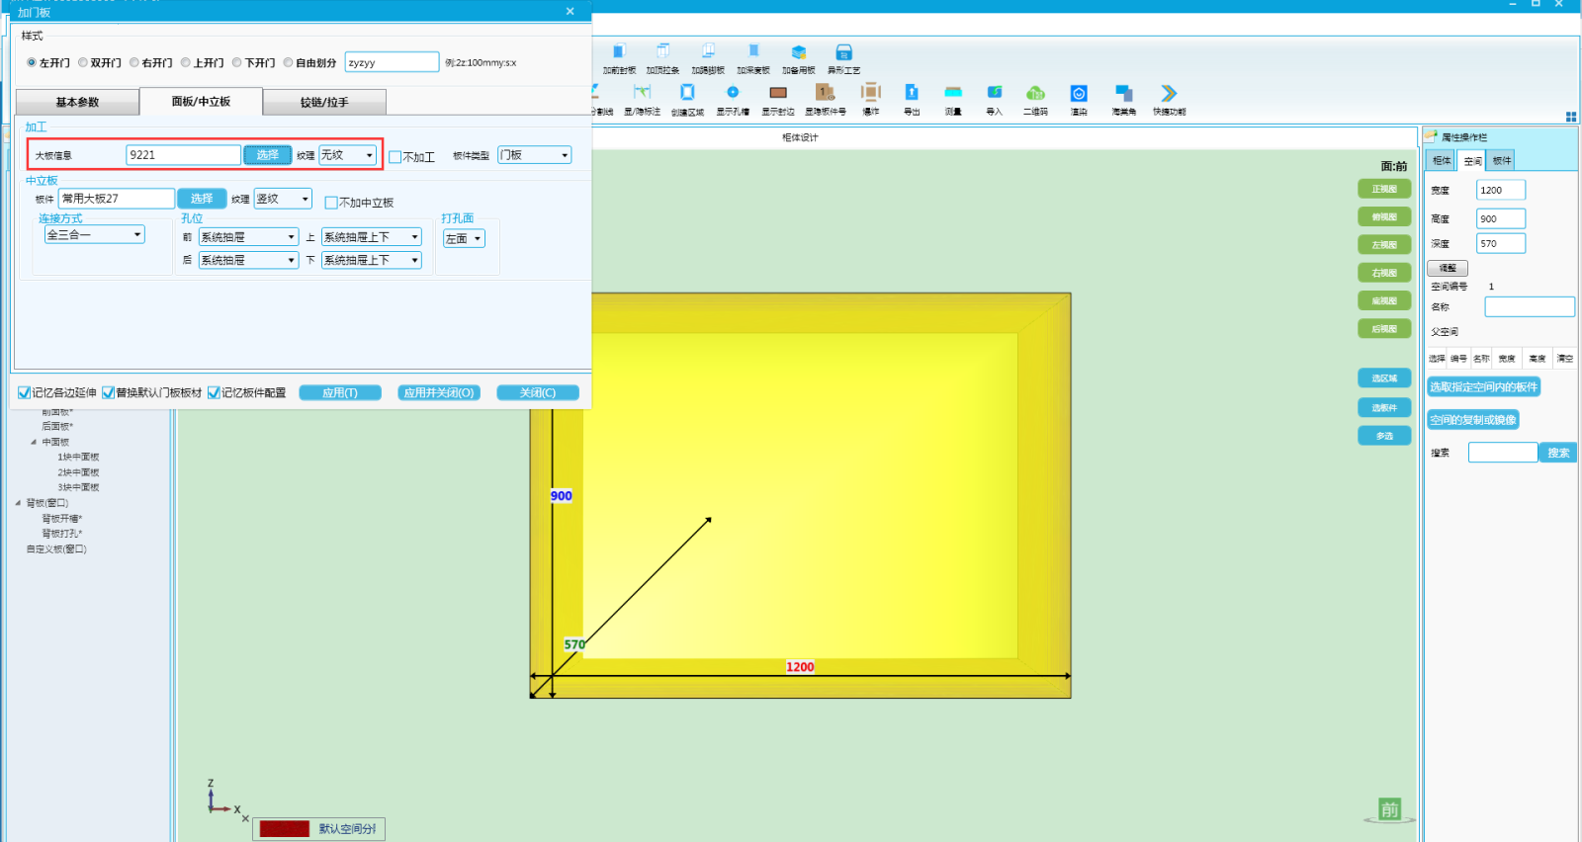Switch to the 铰链/拉手 tab
The height and width of the screenshot is (842, 1582).
[324, 102]
